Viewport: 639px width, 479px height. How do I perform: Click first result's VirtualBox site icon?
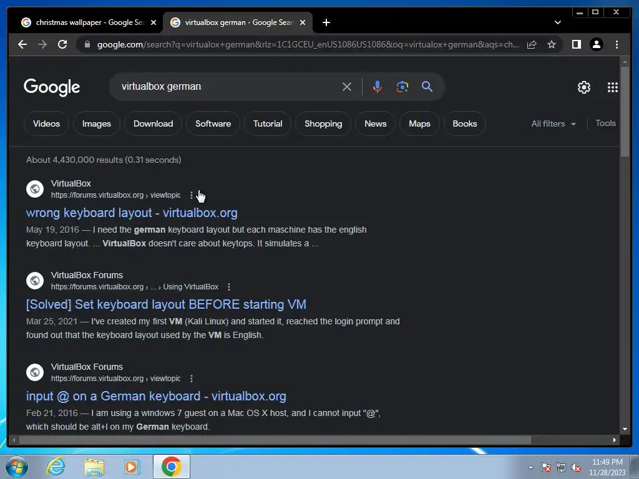(x=35, y=189)
